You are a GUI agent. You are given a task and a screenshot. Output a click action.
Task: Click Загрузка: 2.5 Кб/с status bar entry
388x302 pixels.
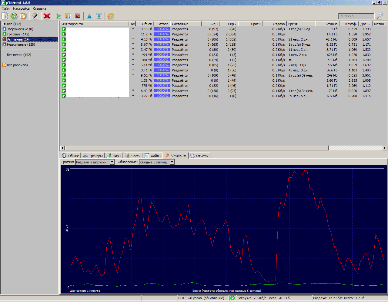pyautogui.click(x=263, y=298)
